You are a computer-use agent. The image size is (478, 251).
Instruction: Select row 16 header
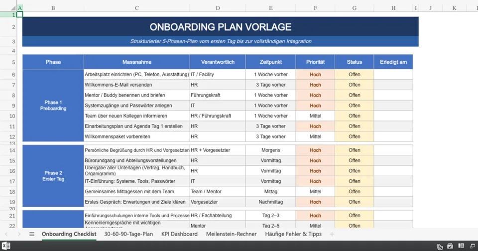click(x=8, y=171)
